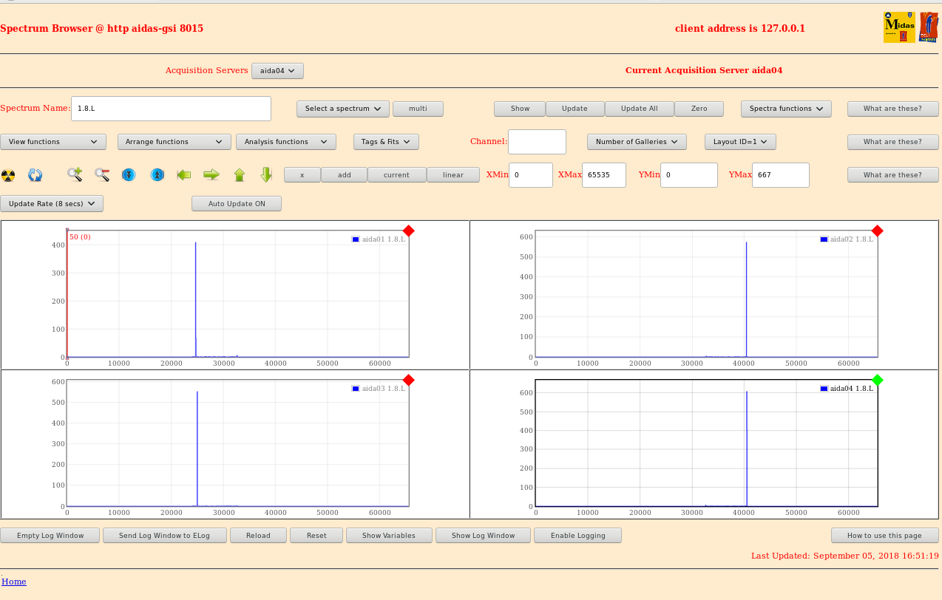942x600 pixels.
Task: Click the zoom out magnifier icon
Action: coord(102,175)
